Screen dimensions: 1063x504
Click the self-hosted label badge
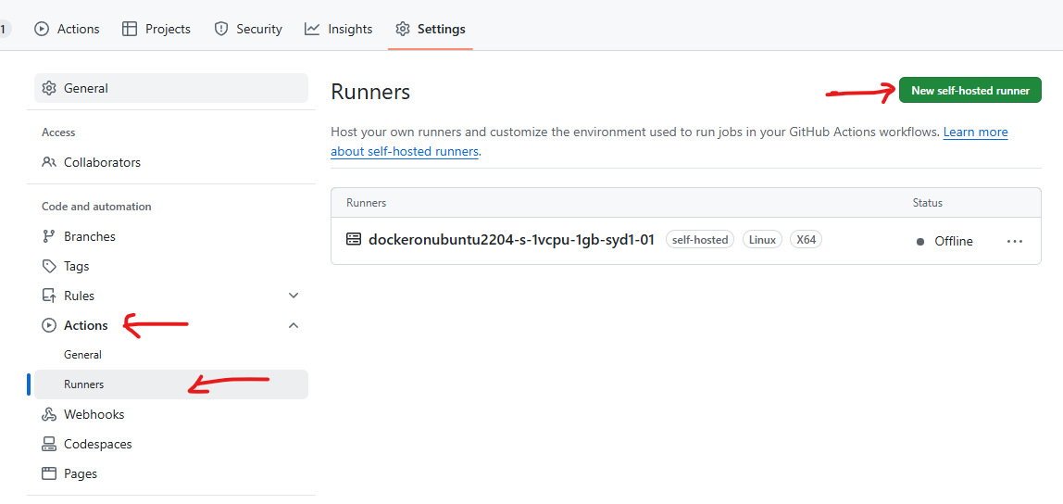700,239
